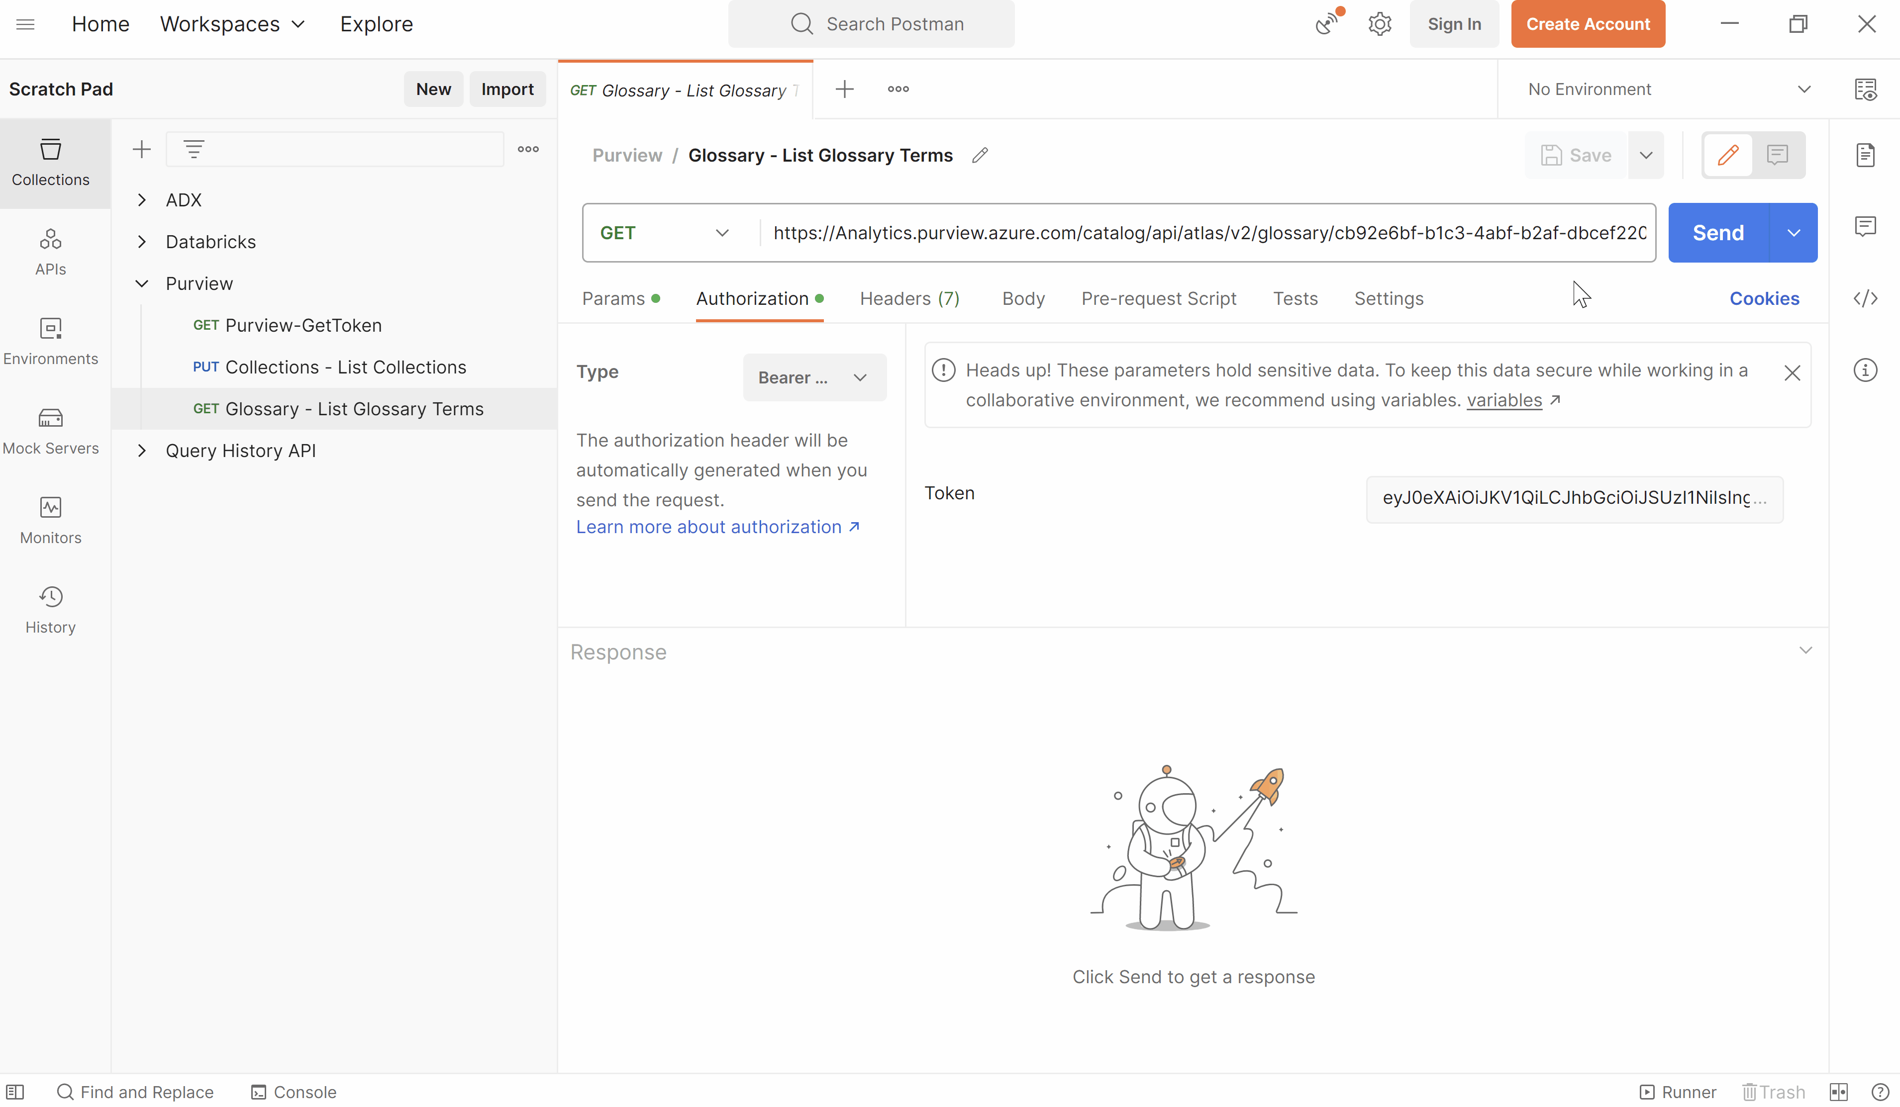Open the No Environment selector dropdown
1900x1107 pixels.
pyautogui.click(x=1669, y=89)
